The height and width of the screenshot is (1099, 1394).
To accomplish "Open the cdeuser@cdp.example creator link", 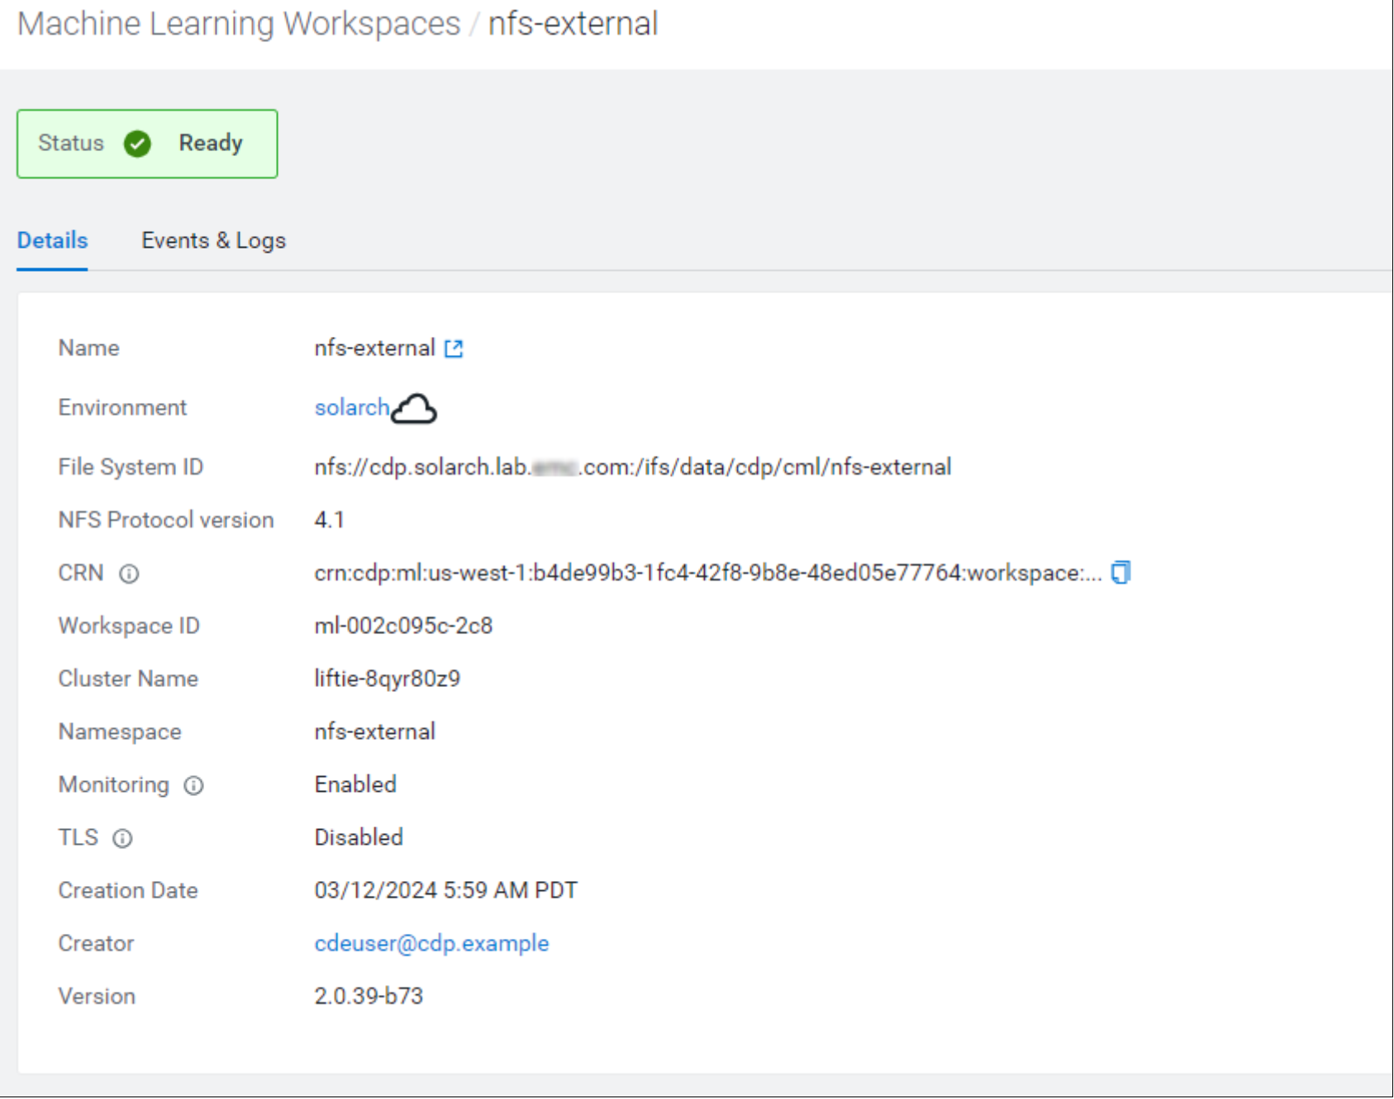I will 431,943.
